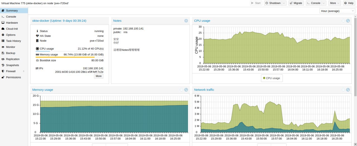Click the Migrate button
The height and width of the screenshot is (146, 357).
(296, 3)
